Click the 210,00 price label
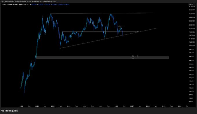The image size is (197, 114). pos(191,78)
